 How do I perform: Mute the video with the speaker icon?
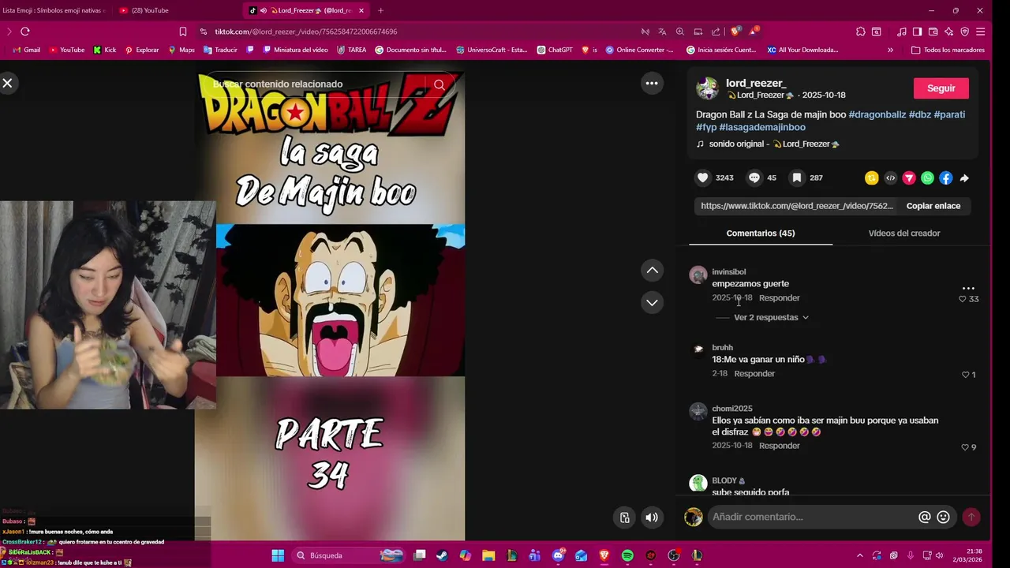[x=652, y=518]
